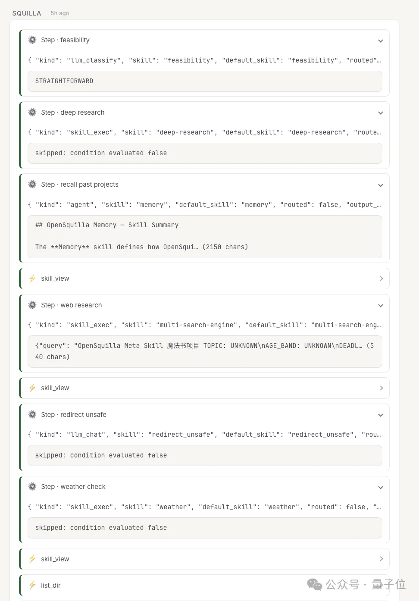Click gear icon of feasibility step
This screenshot has width=419, height=601.
click(x=32, y=40)
